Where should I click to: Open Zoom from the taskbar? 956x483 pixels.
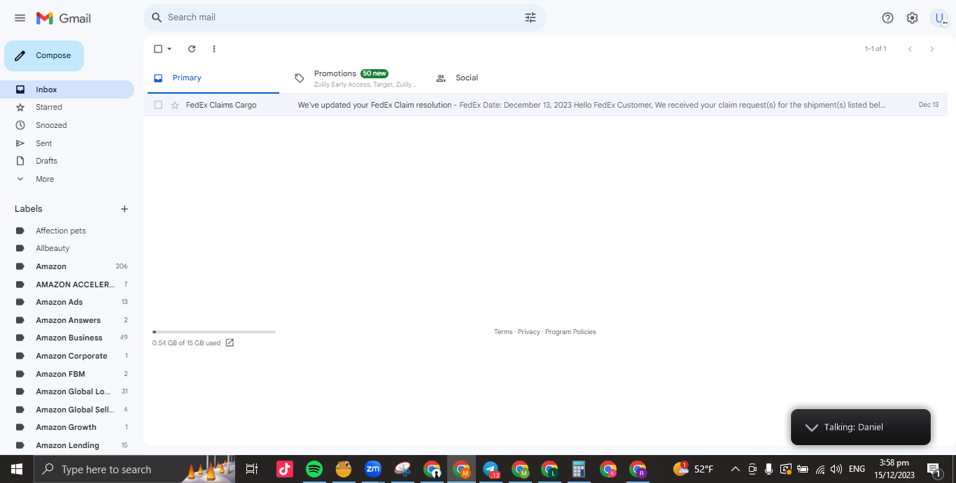(x=373, y=469)
